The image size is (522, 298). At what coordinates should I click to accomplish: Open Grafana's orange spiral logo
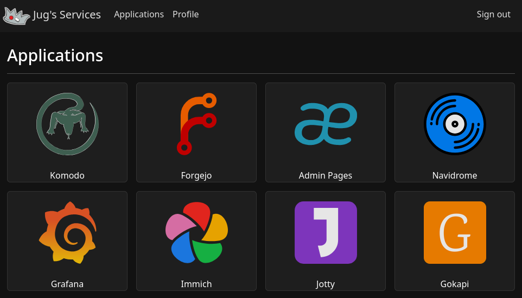[67, 232]
